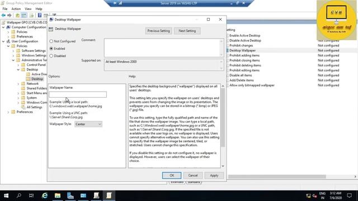The width and height of the screenshot is (358, 201).
Task: Select the Prohibit editing items setting
Action: click(x=244, y=70)
